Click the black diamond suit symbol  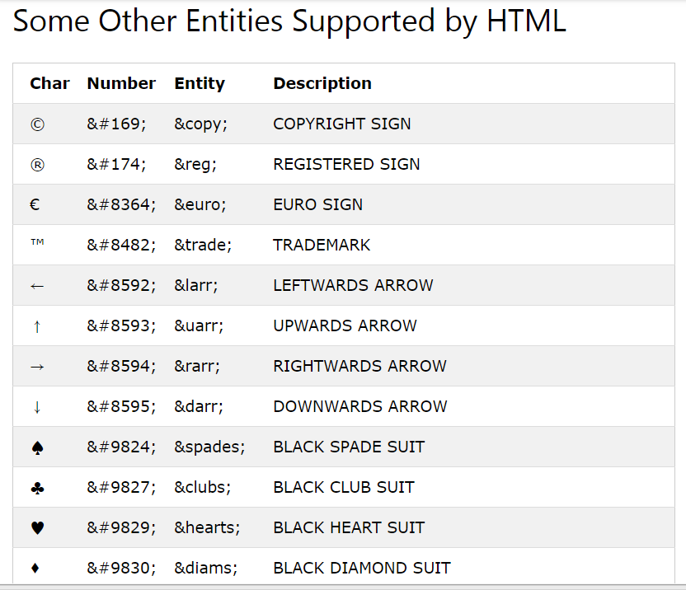(x=35, y=569)
